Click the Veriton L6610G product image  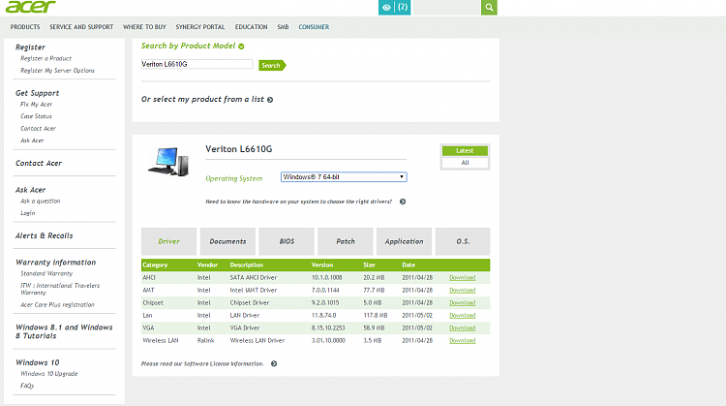tap(169, 161)
